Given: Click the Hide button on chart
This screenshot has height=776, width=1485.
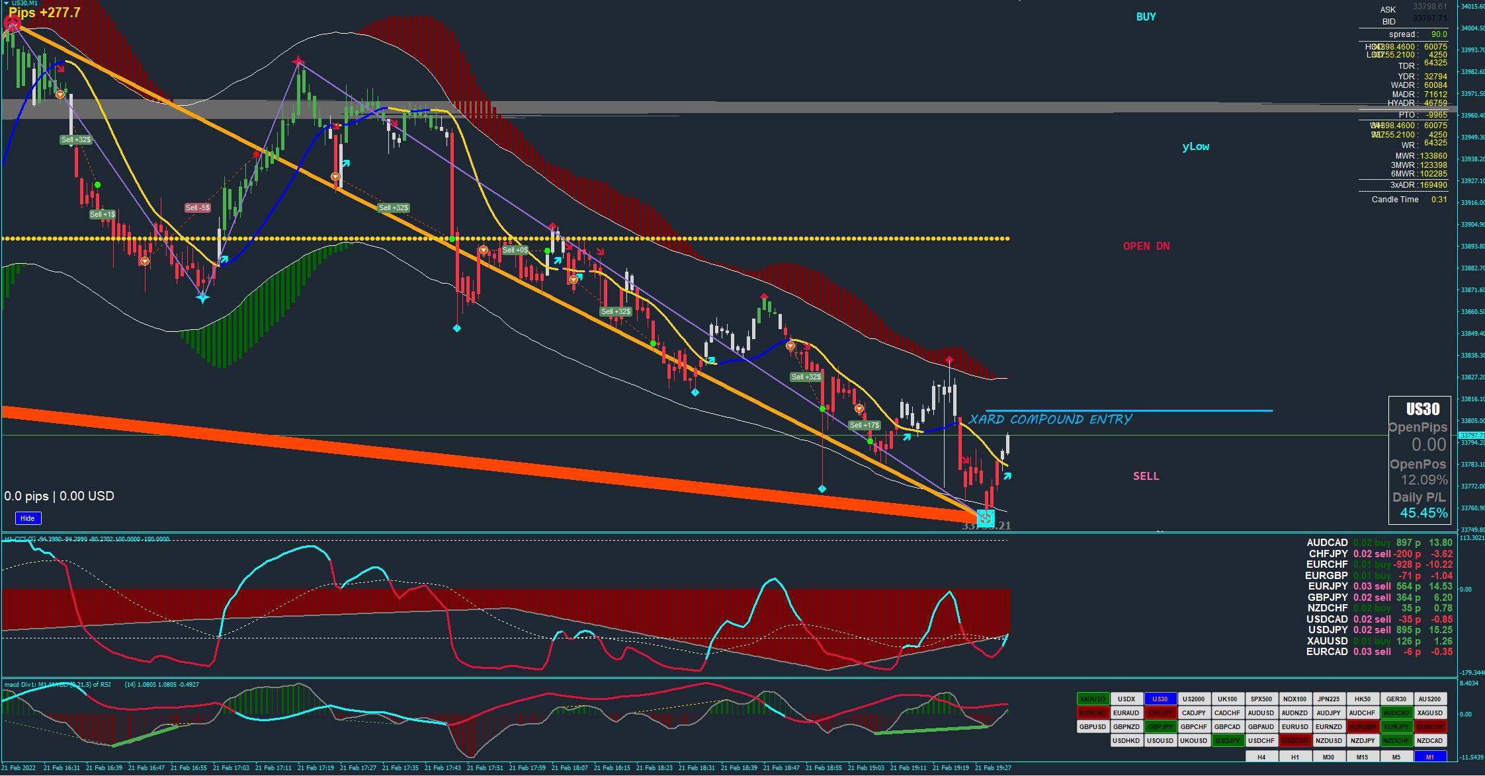Looking at the screenshot, I should (27, 518).
